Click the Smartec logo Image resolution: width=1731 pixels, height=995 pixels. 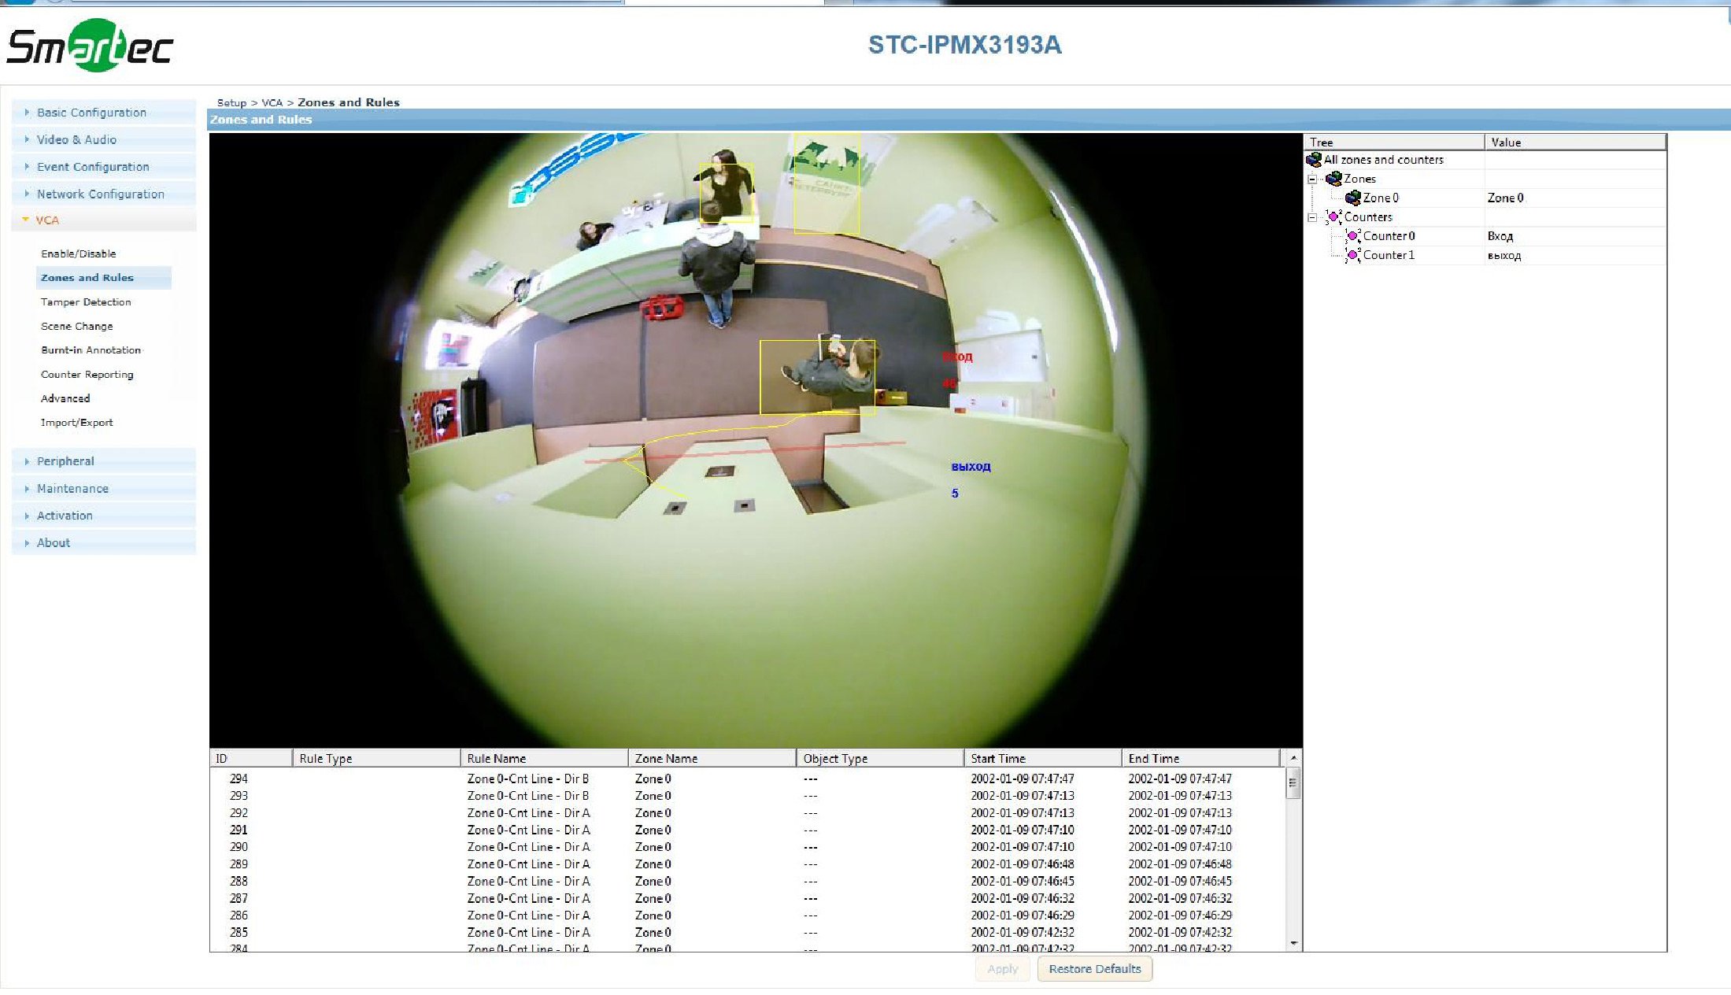coord(90,46)
